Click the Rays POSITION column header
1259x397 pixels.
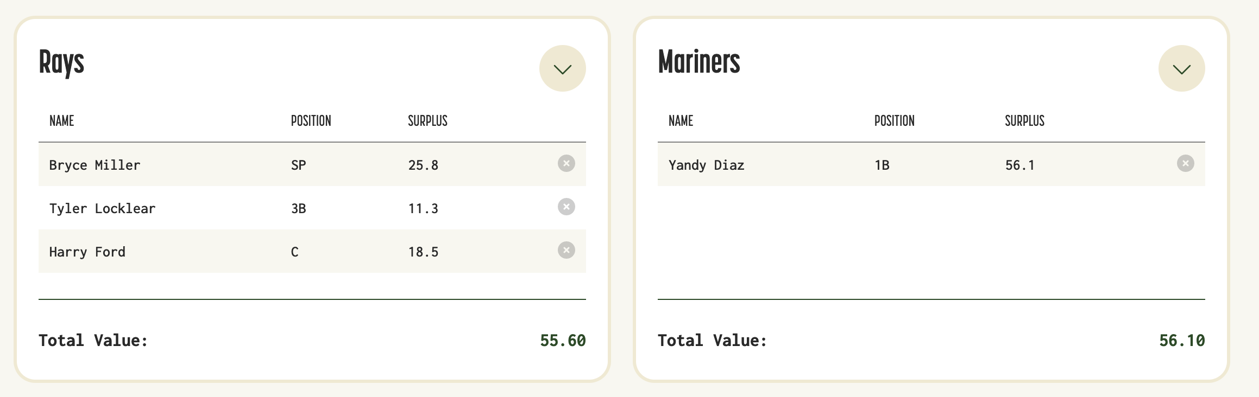pyautogui.click(x=311, y=121)
